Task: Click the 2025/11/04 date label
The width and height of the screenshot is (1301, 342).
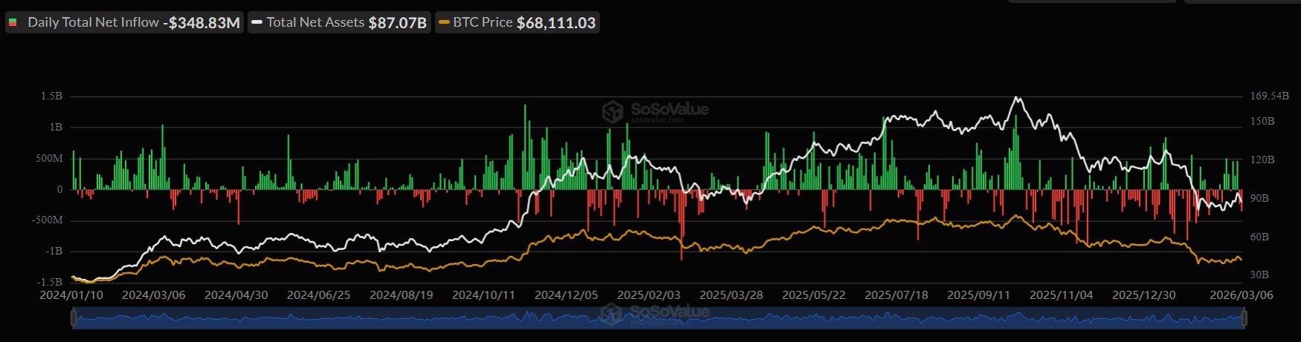Action: pos(1062,295)
